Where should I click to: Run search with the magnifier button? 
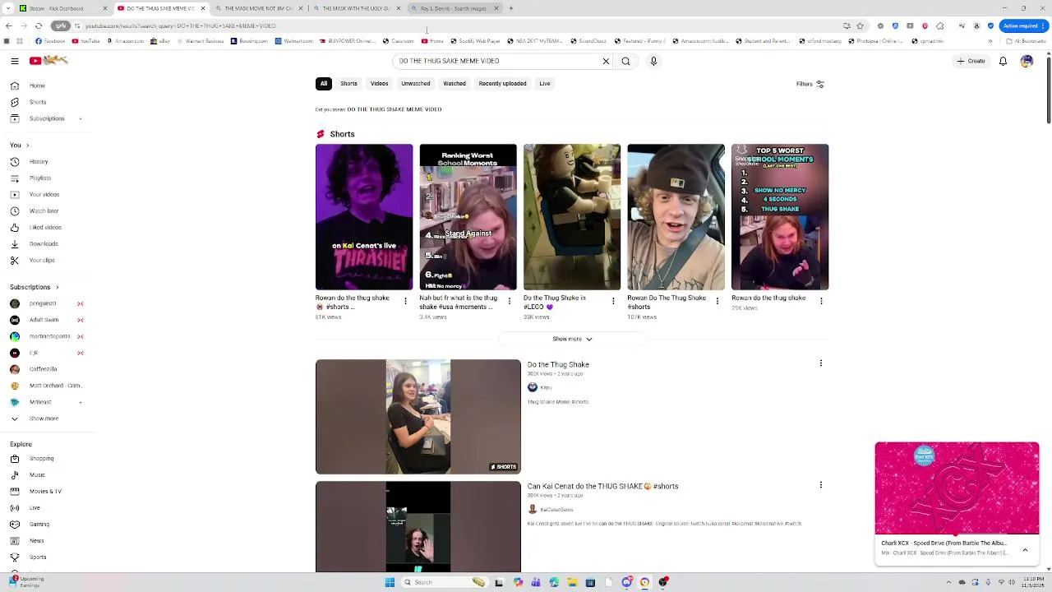tap(625, 61)
